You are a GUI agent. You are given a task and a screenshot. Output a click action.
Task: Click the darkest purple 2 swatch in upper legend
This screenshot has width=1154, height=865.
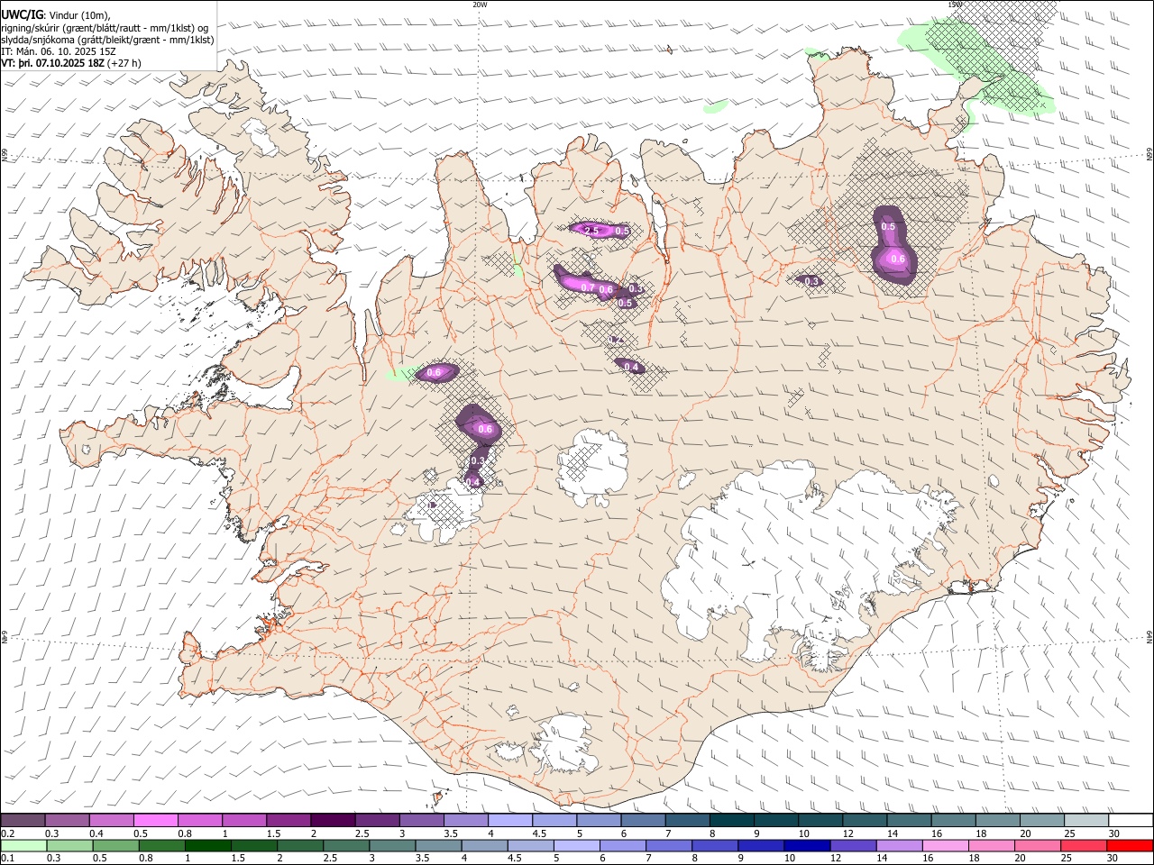[x=332, y=820]
